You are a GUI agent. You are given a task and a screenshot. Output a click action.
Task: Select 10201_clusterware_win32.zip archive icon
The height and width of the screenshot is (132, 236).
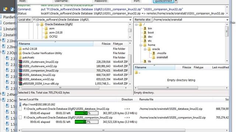(20, 66)
